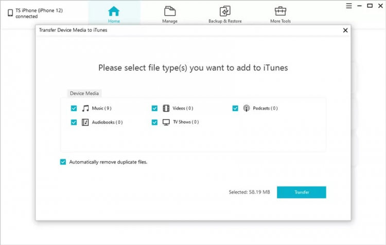This screenshot has width=386, height=245.
Task: Click the Audiobooks (0) label
Action: (108, 122)
